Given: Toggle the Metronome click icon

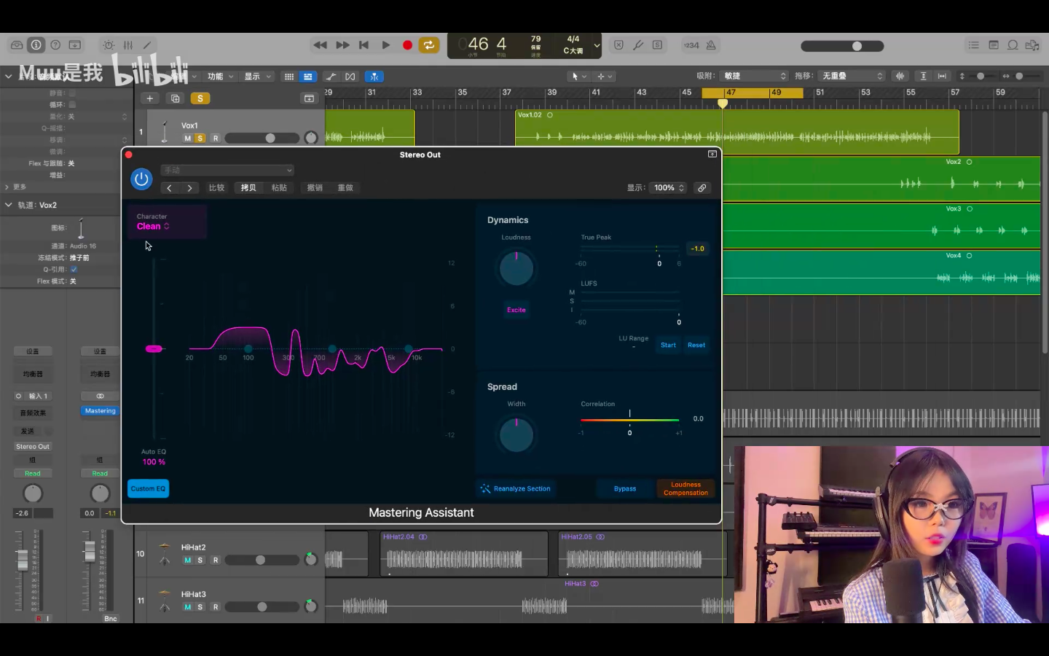Looking at the screenshot, I should pos(711,45).
